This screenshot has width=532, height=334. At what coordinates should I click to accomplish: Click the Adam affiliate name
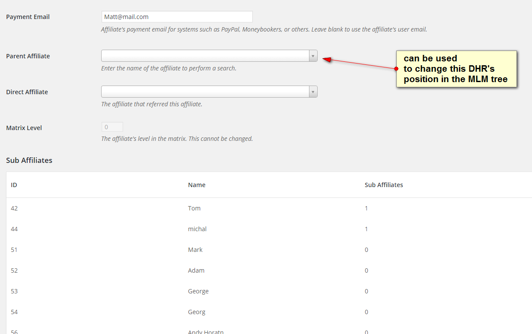196,270
